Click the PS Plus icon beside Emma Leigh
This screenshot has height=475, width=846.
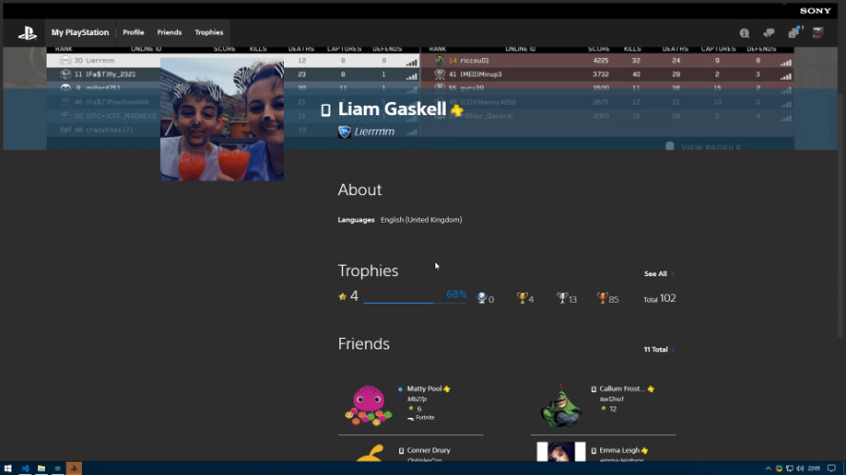[645, 451]
